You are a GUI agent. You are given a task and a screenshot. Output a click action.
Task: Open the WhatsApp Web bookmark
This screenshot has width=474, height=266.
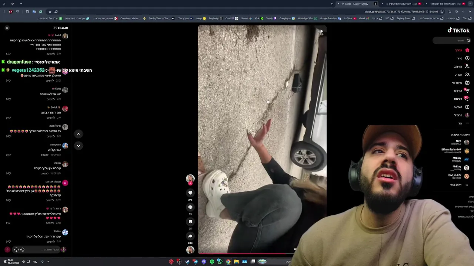(x=307, y=18)
